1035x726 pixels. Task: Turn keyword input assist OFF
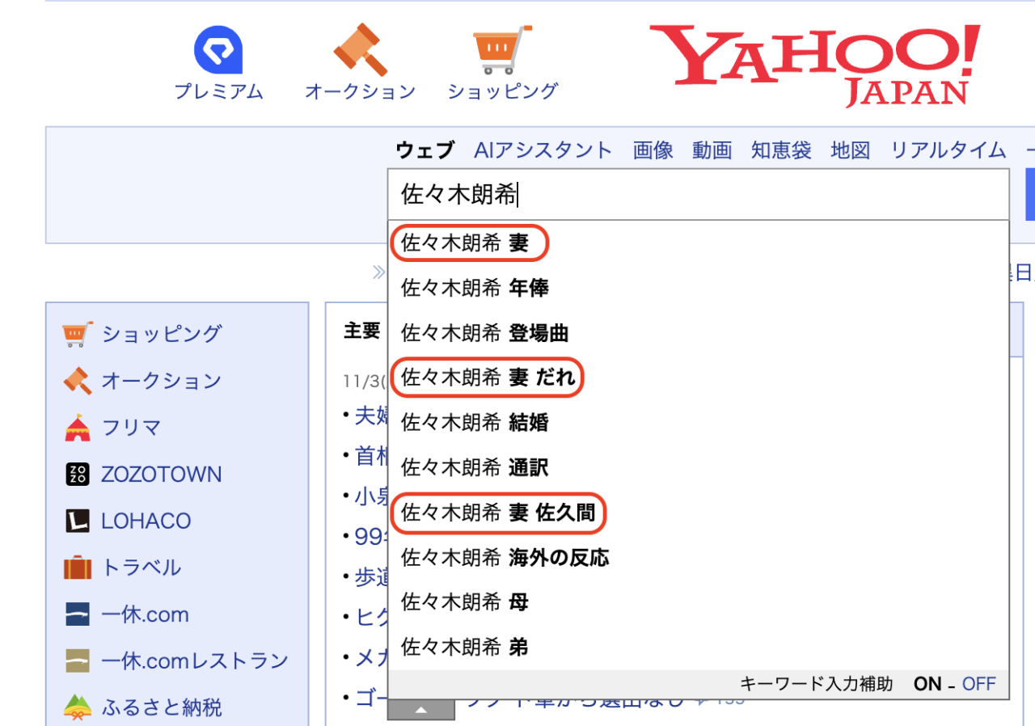tap(978, 683)
